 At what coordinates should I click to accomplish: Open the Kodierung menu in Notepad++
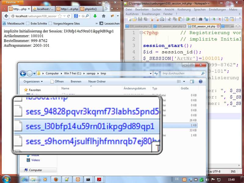click(x=184, y=9)
